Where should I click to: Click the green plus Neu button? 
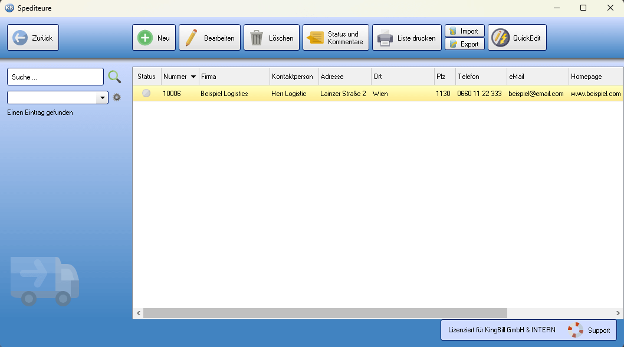[153, 38]
